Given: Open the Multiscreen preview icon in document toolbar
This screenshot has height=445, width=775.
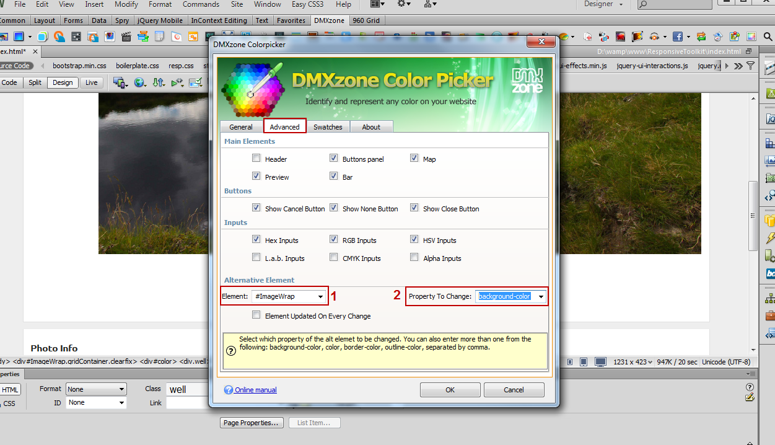Looking at the screenshot, I should (x=120, y=82).
